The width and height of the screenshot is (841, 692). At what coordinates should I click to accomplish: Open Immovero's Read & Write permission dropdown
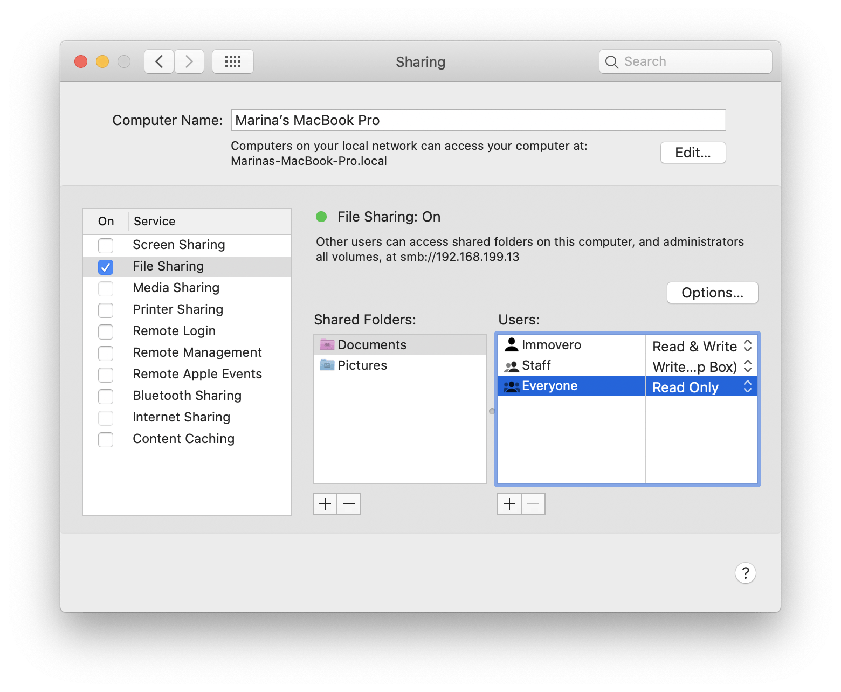[x=747, y=346]
